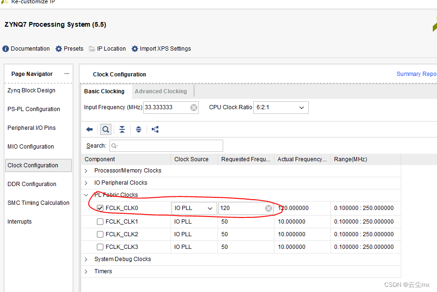This screenshot has width=437, height=292.
Task: Open Import XPS Settings gear icon
Action: [x=135, y=49]
